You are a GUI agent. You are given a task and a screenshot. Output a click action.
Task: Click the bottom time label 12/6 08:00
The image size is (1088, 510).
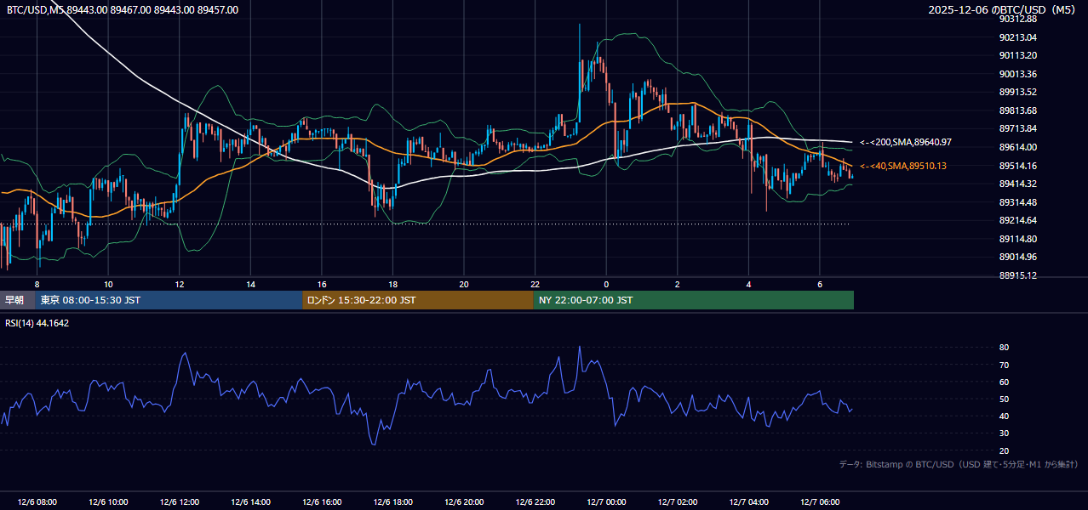coord(37,502)
